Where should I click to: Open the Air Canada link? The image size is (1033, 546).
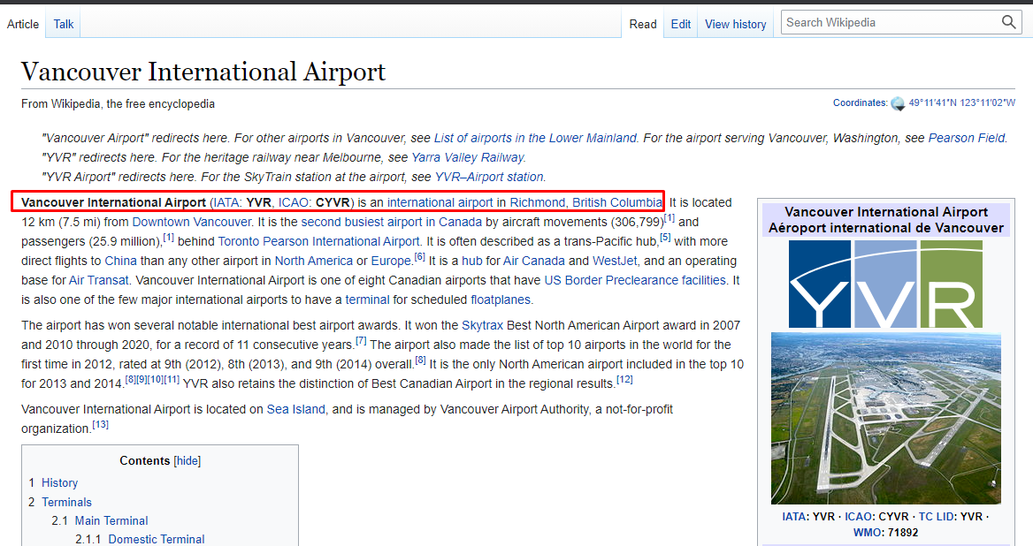click(x=533, y=261)
